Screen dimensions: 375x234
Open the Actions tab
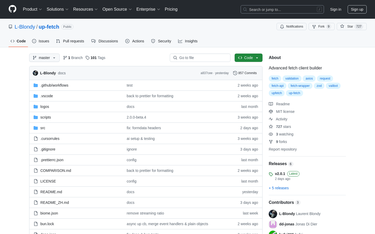click(135, 41)
